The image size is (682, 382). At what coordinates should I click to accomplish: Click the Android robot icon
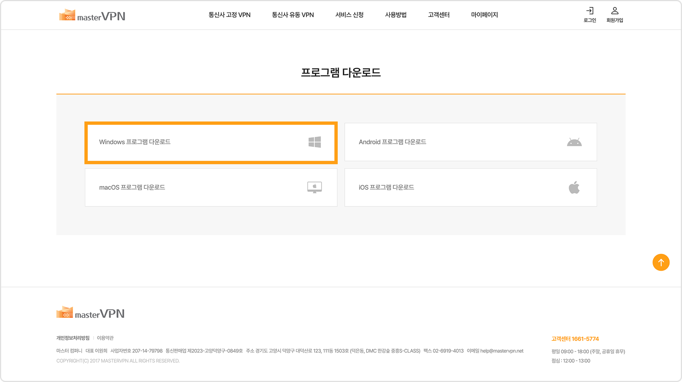click(x=574, y=142)
